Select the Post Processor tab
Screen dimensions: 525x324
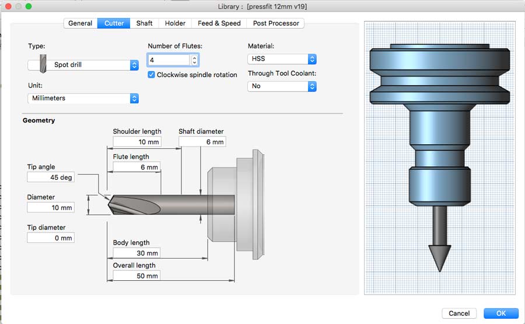[x=276, y=23]
